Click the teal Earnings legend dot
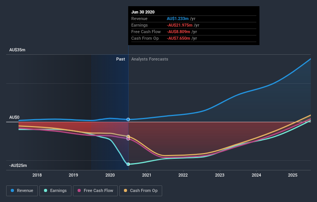 pos(46,190)
